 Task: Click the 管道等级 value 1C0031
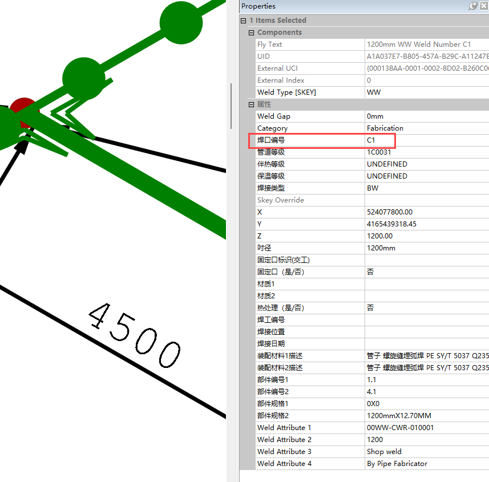click(426, 152)
